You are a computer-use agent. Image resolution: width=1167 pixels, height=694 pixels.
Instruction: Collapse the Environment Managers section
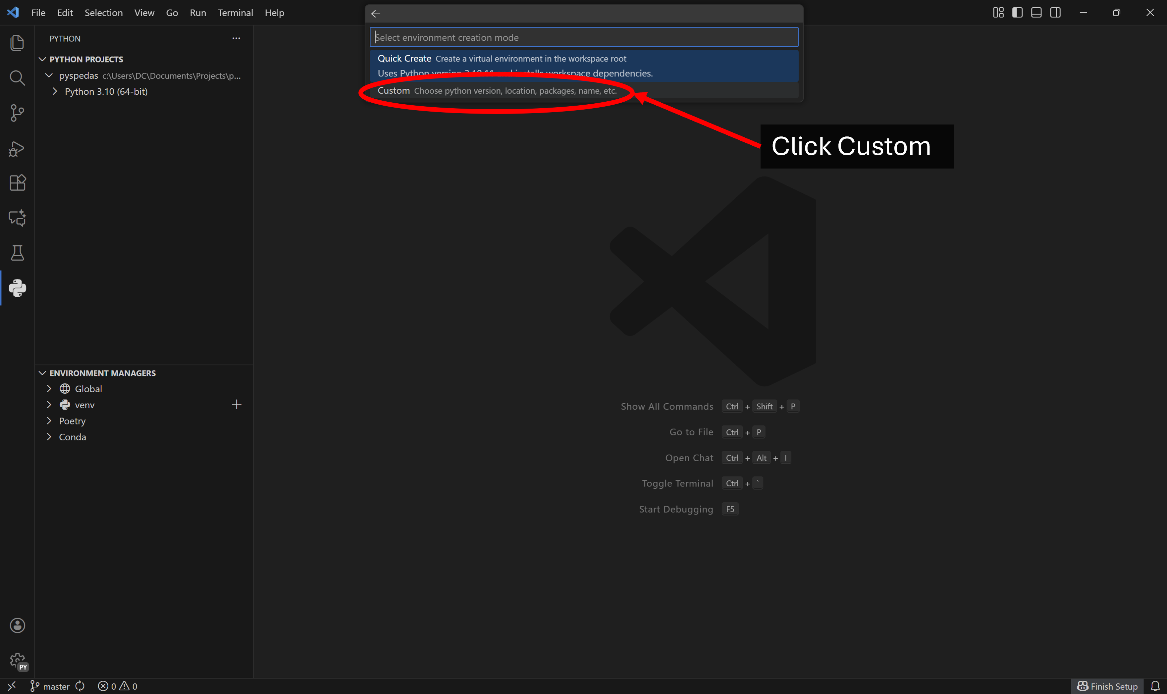point(42,373)
